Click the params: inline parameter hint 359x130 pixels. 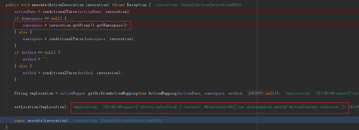pos(256,93)
